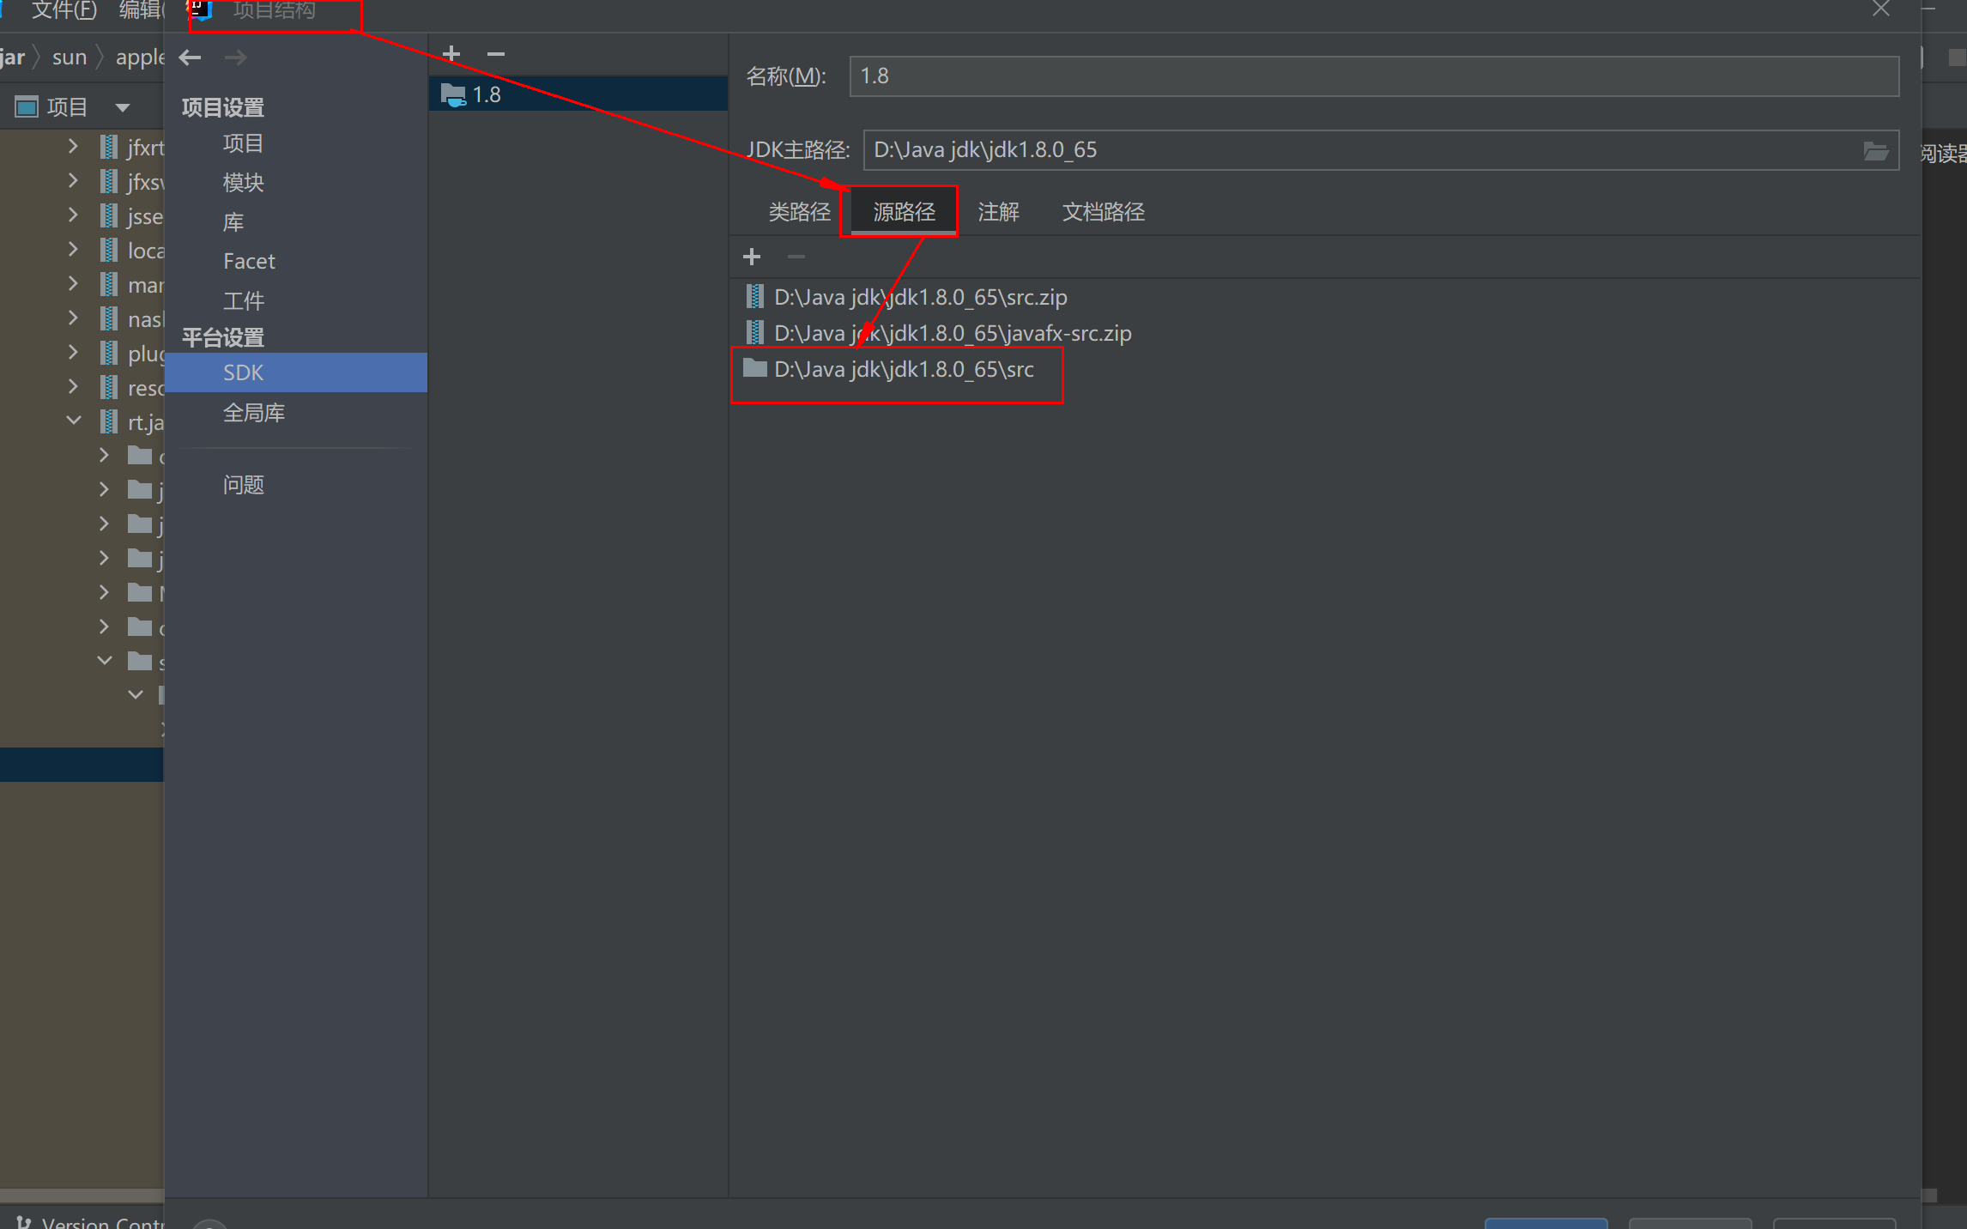Collapse the rt.jar tree node
The width and height of the screenshot is (1967, 1229).
[x=73, y=421]
